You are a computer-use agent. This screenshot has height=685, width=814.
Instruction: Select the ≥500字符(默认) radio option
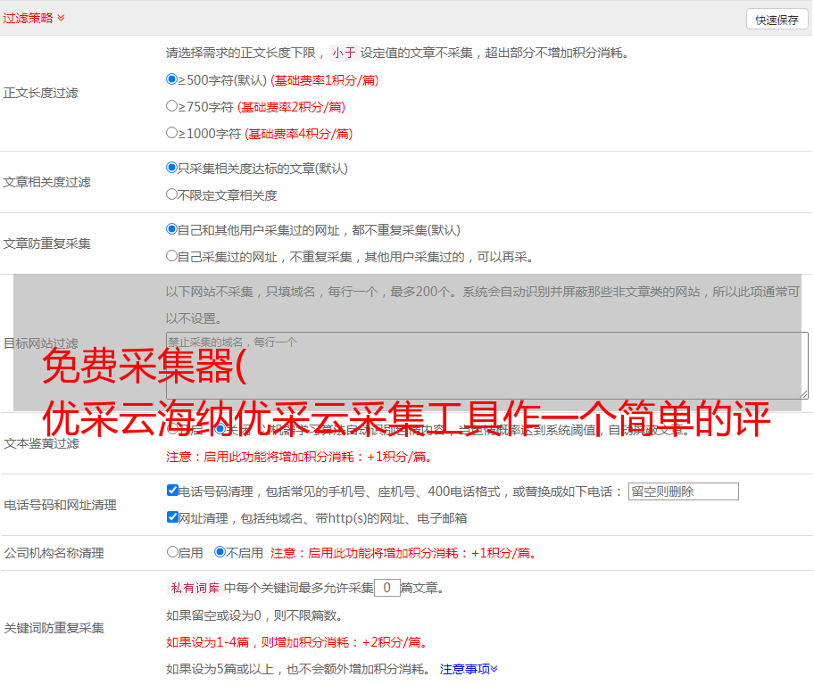point(172,79)
